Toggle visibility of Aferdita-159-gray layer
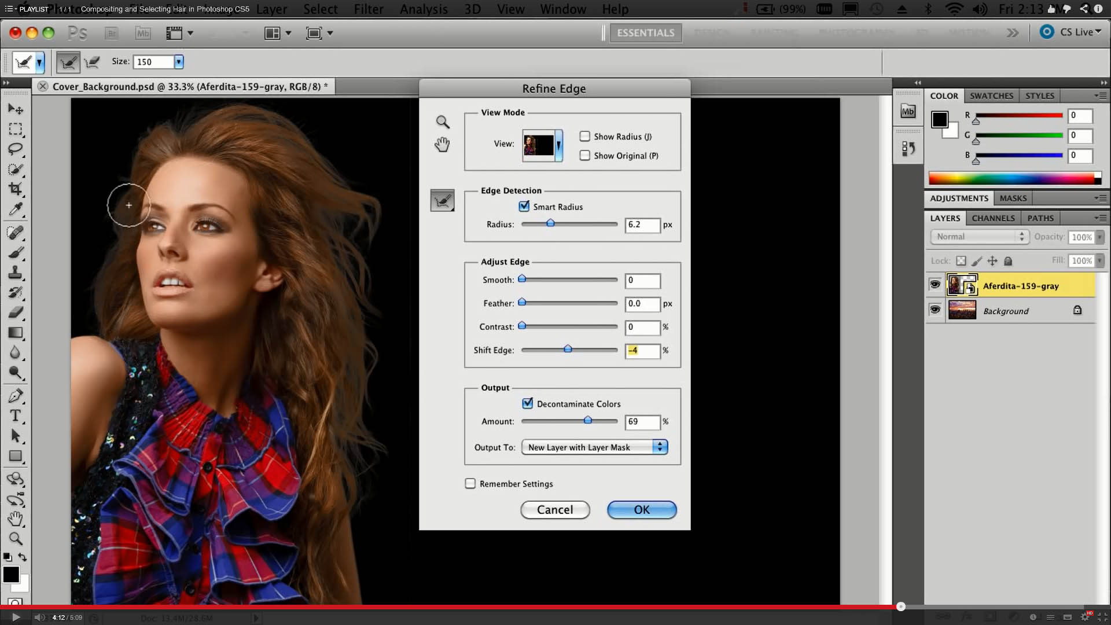This screenshot has width=1111, height=625. (x=934, y=285)
